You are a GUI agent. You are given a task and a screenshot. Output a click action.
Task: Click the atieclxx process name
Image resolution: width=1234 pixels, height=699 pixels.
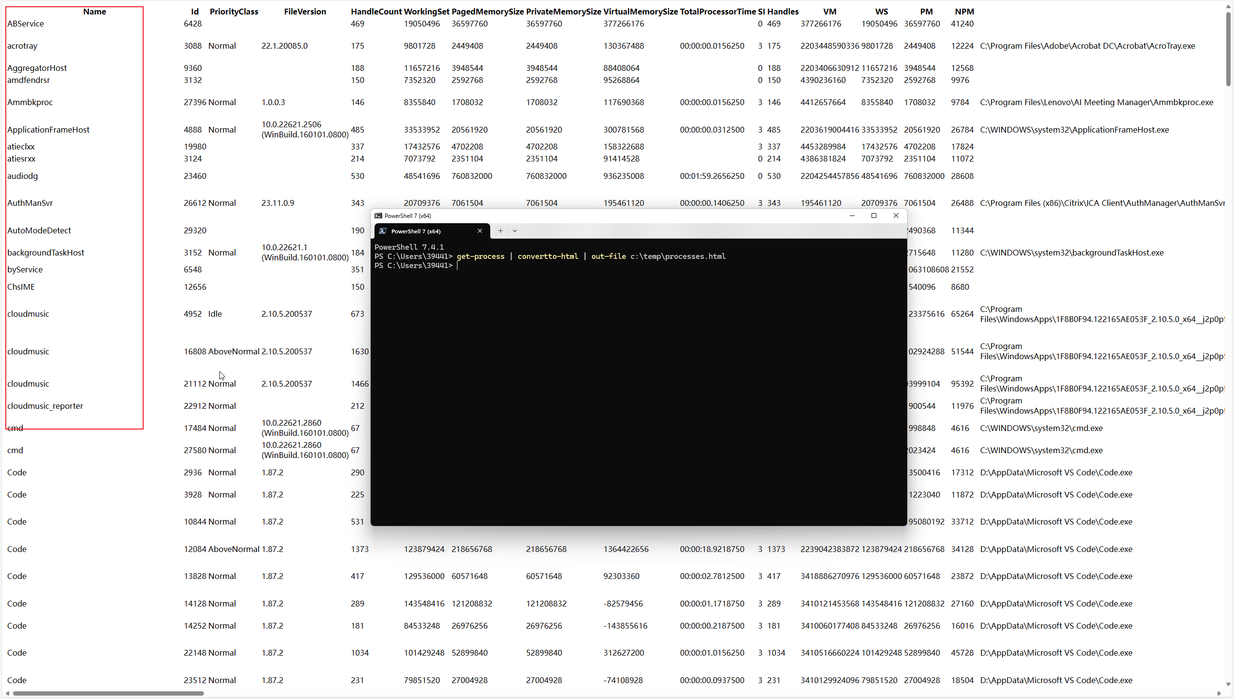pyautogui.click(x=21, y=147)
